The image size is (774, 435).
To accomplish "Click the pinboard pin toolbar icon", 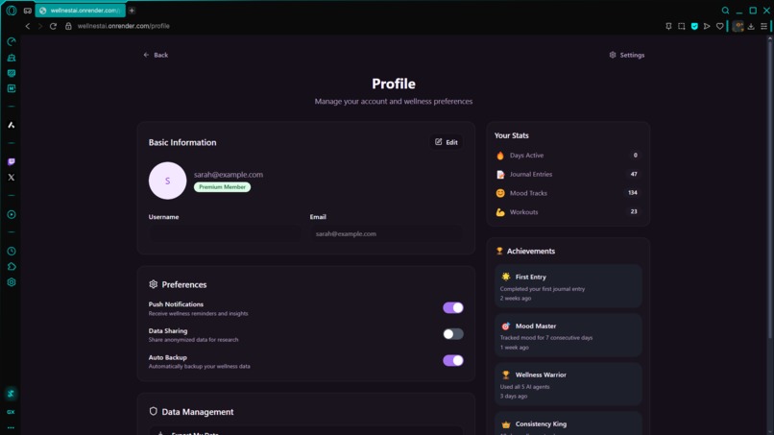I will [668, 26].
